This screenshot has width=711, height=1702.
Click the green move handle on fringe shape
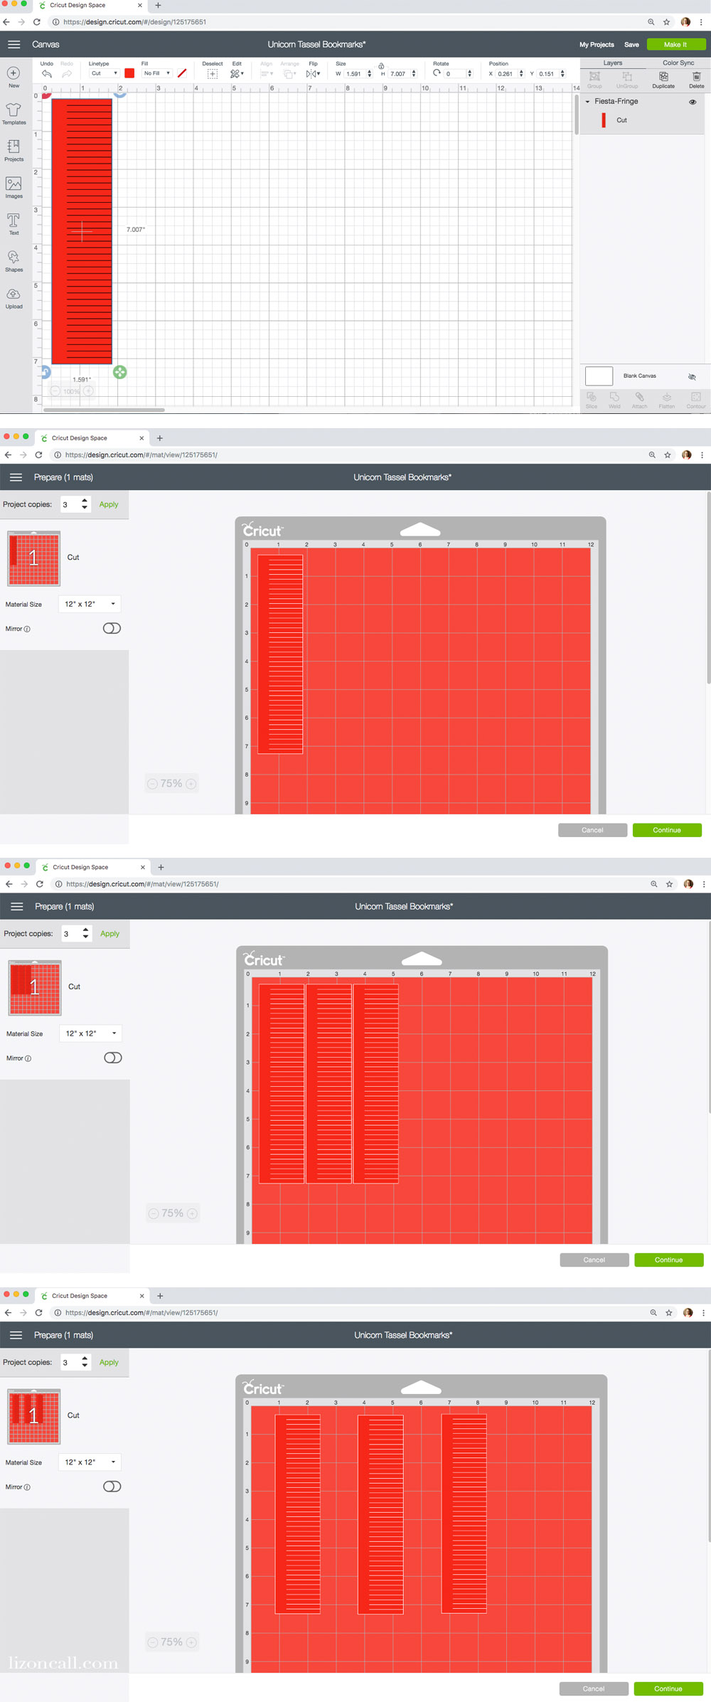point(120,372)
